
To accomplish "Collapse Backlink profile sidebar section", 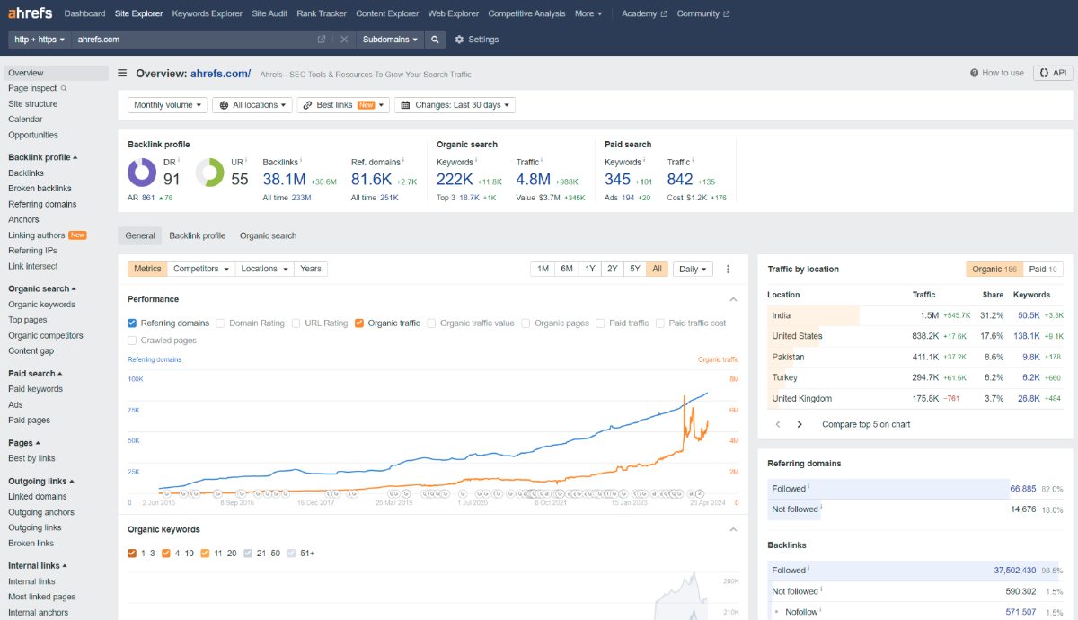I will 43,157.
